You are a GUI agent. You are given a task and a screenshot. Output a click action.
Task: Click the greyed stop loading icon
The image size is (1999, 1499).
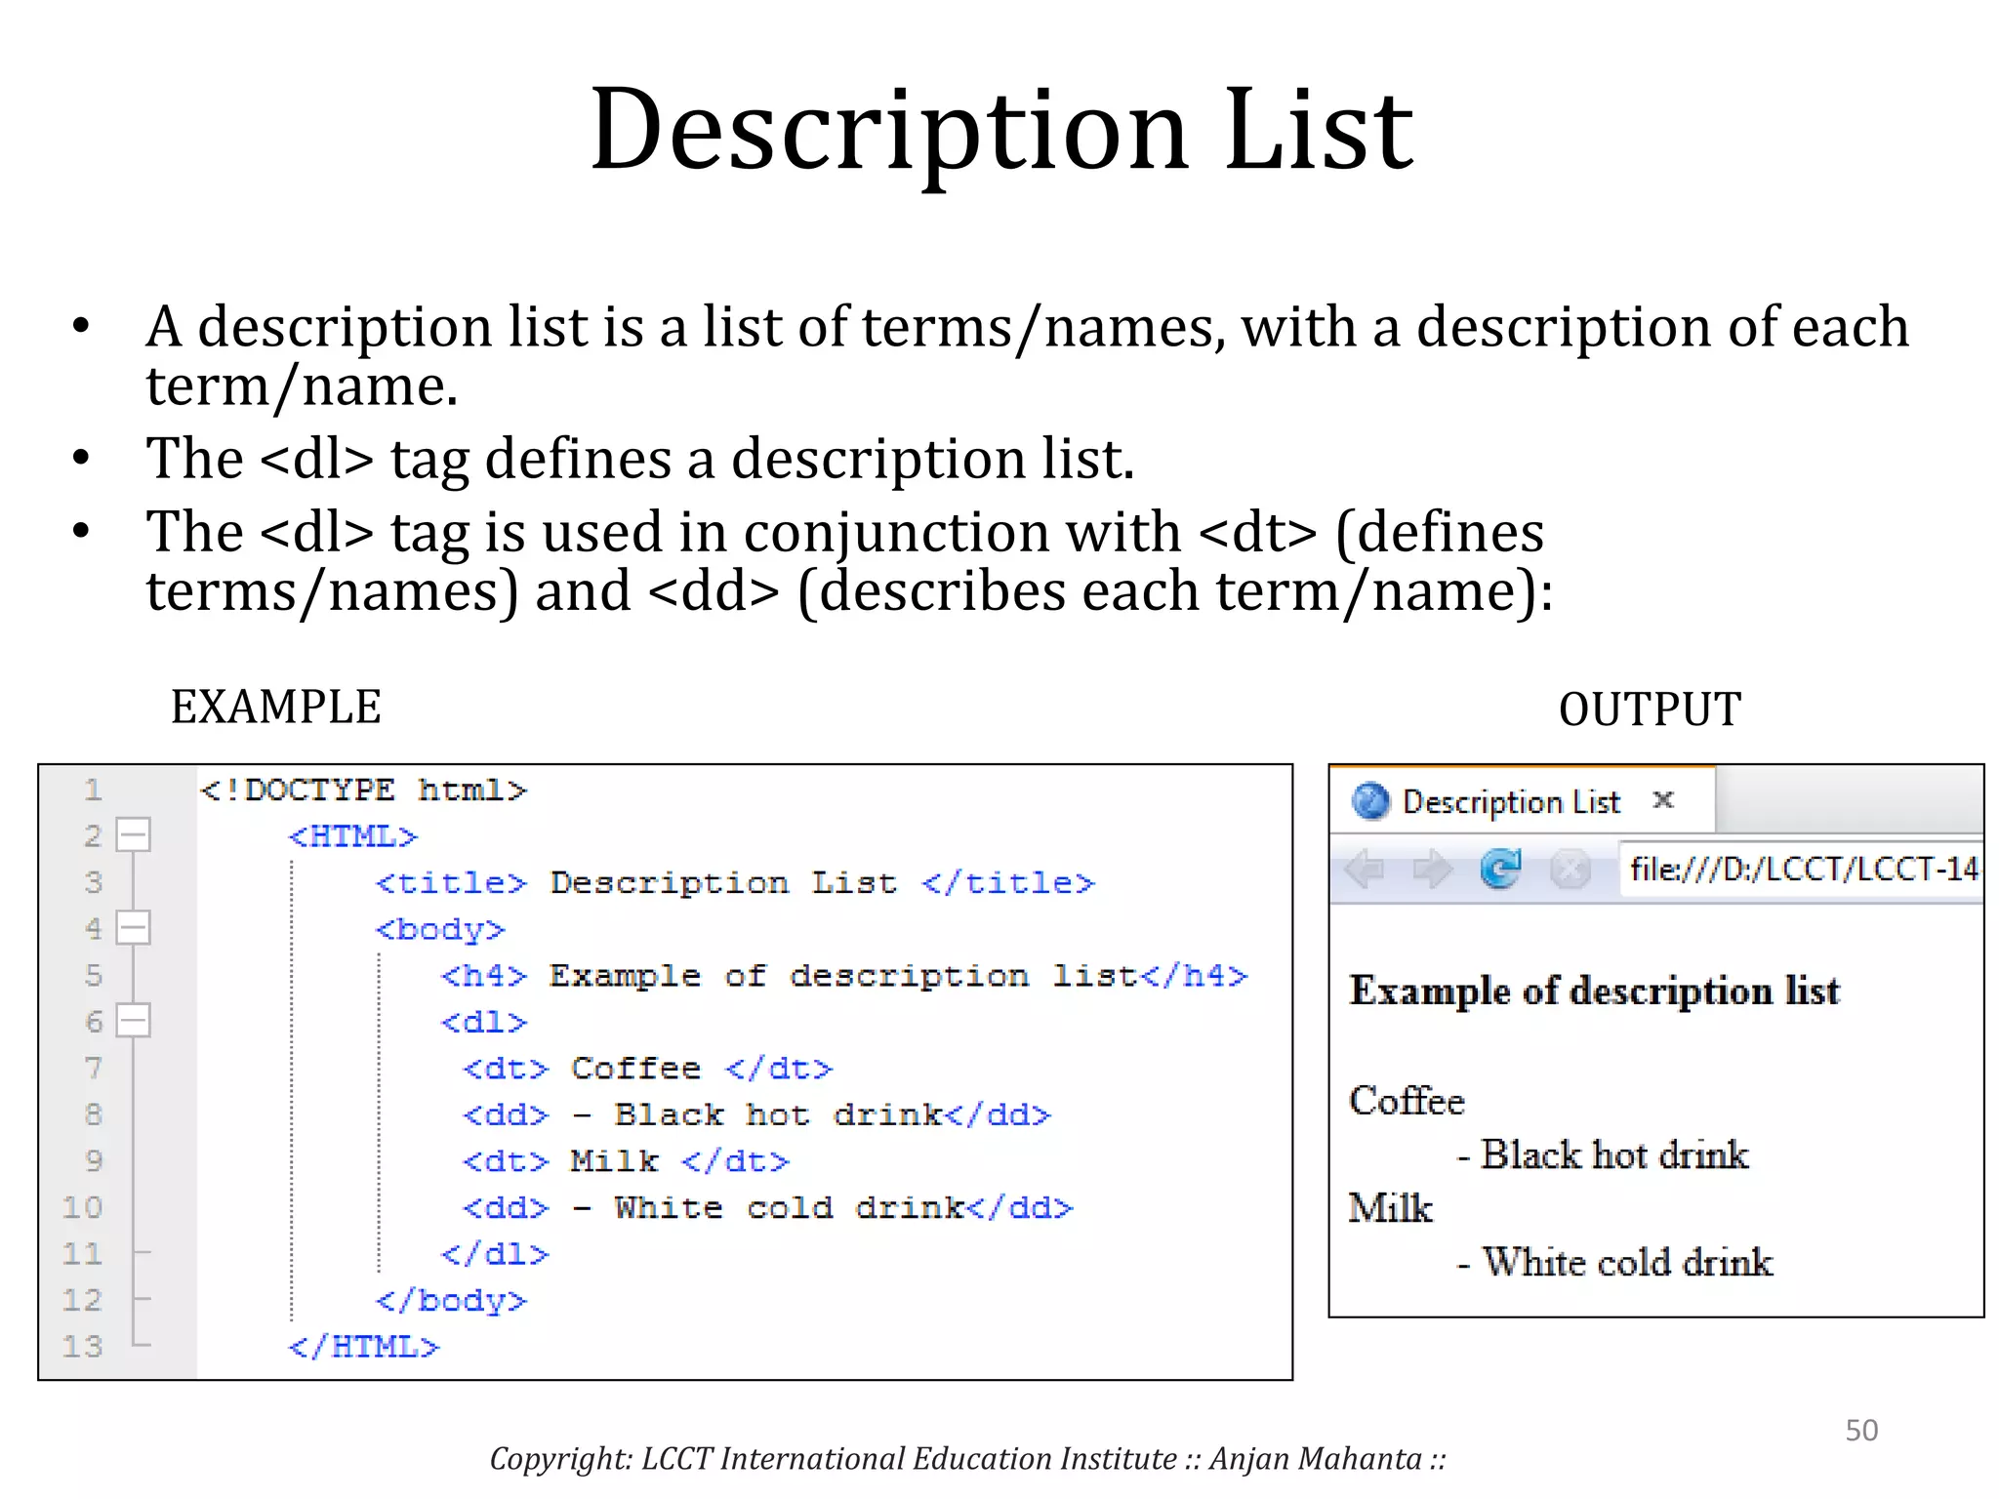click(1570, 869)
